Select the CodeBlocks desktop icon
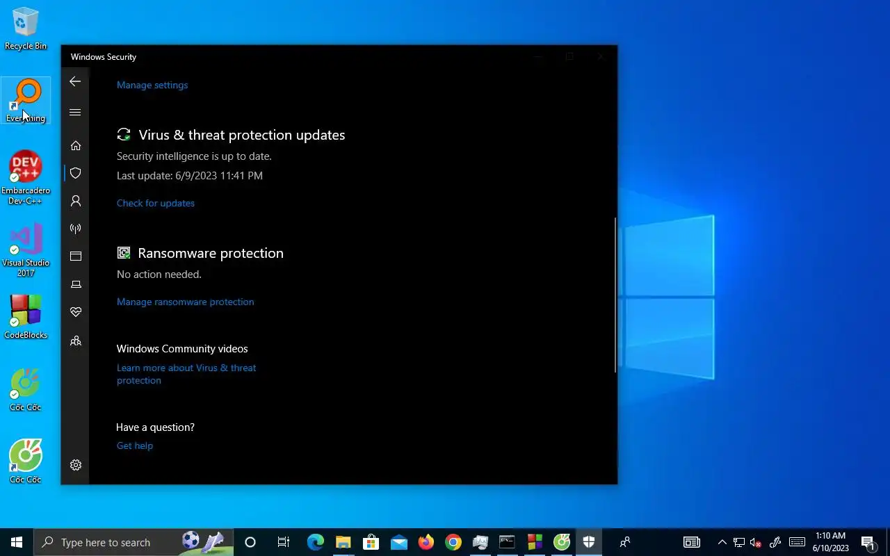 click(26, 318)
